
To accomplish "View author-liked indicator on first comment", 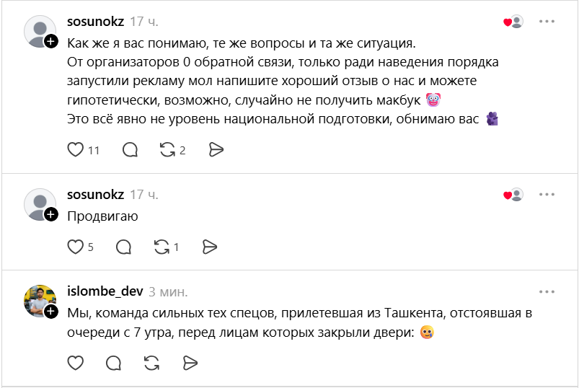I will tap(513, 22).
